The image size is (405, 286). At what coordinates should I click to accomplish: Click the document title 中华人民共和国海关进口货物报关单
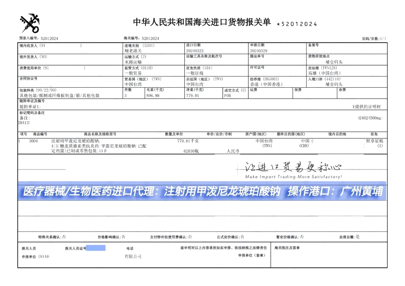202,22
